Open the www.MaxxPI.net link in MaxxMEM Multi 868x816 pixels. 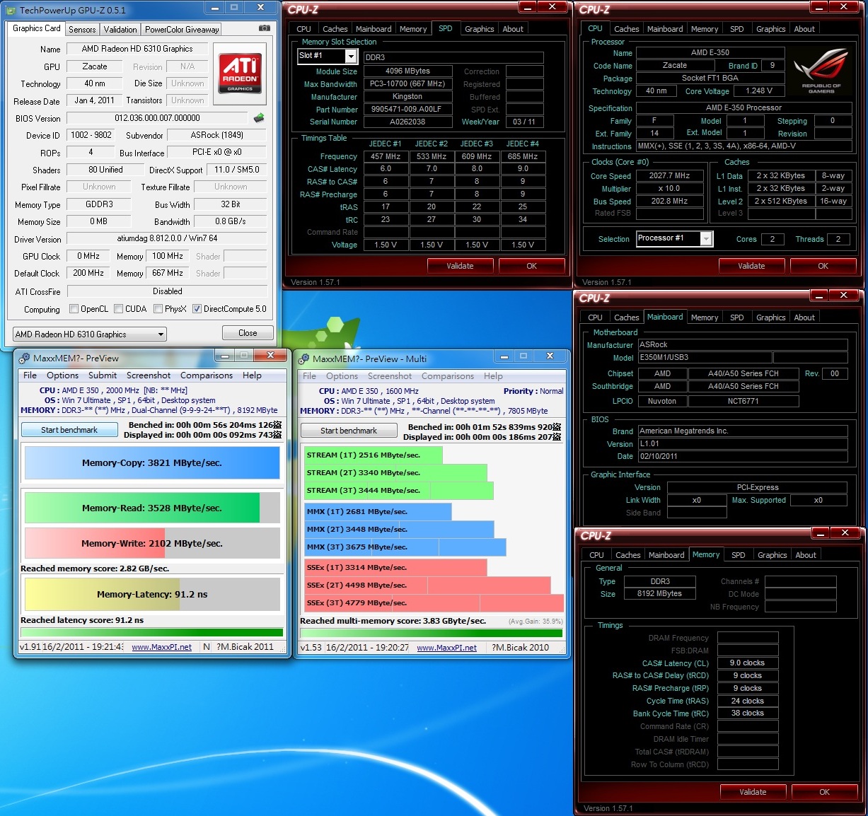[446, 648]
